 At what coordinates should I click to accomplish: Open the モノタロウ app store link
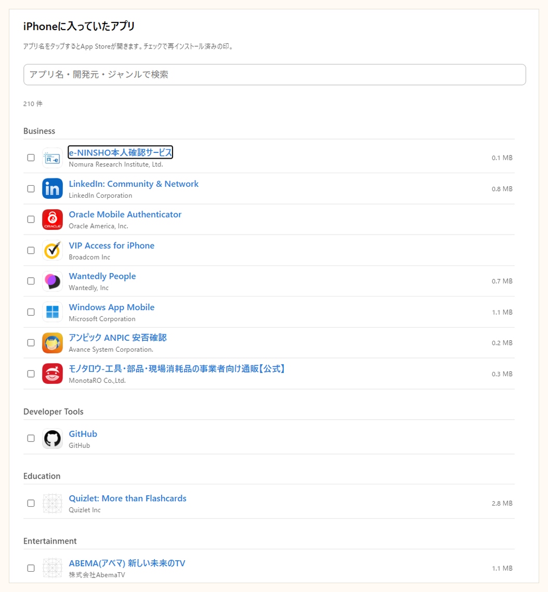(x=177, y=369)
